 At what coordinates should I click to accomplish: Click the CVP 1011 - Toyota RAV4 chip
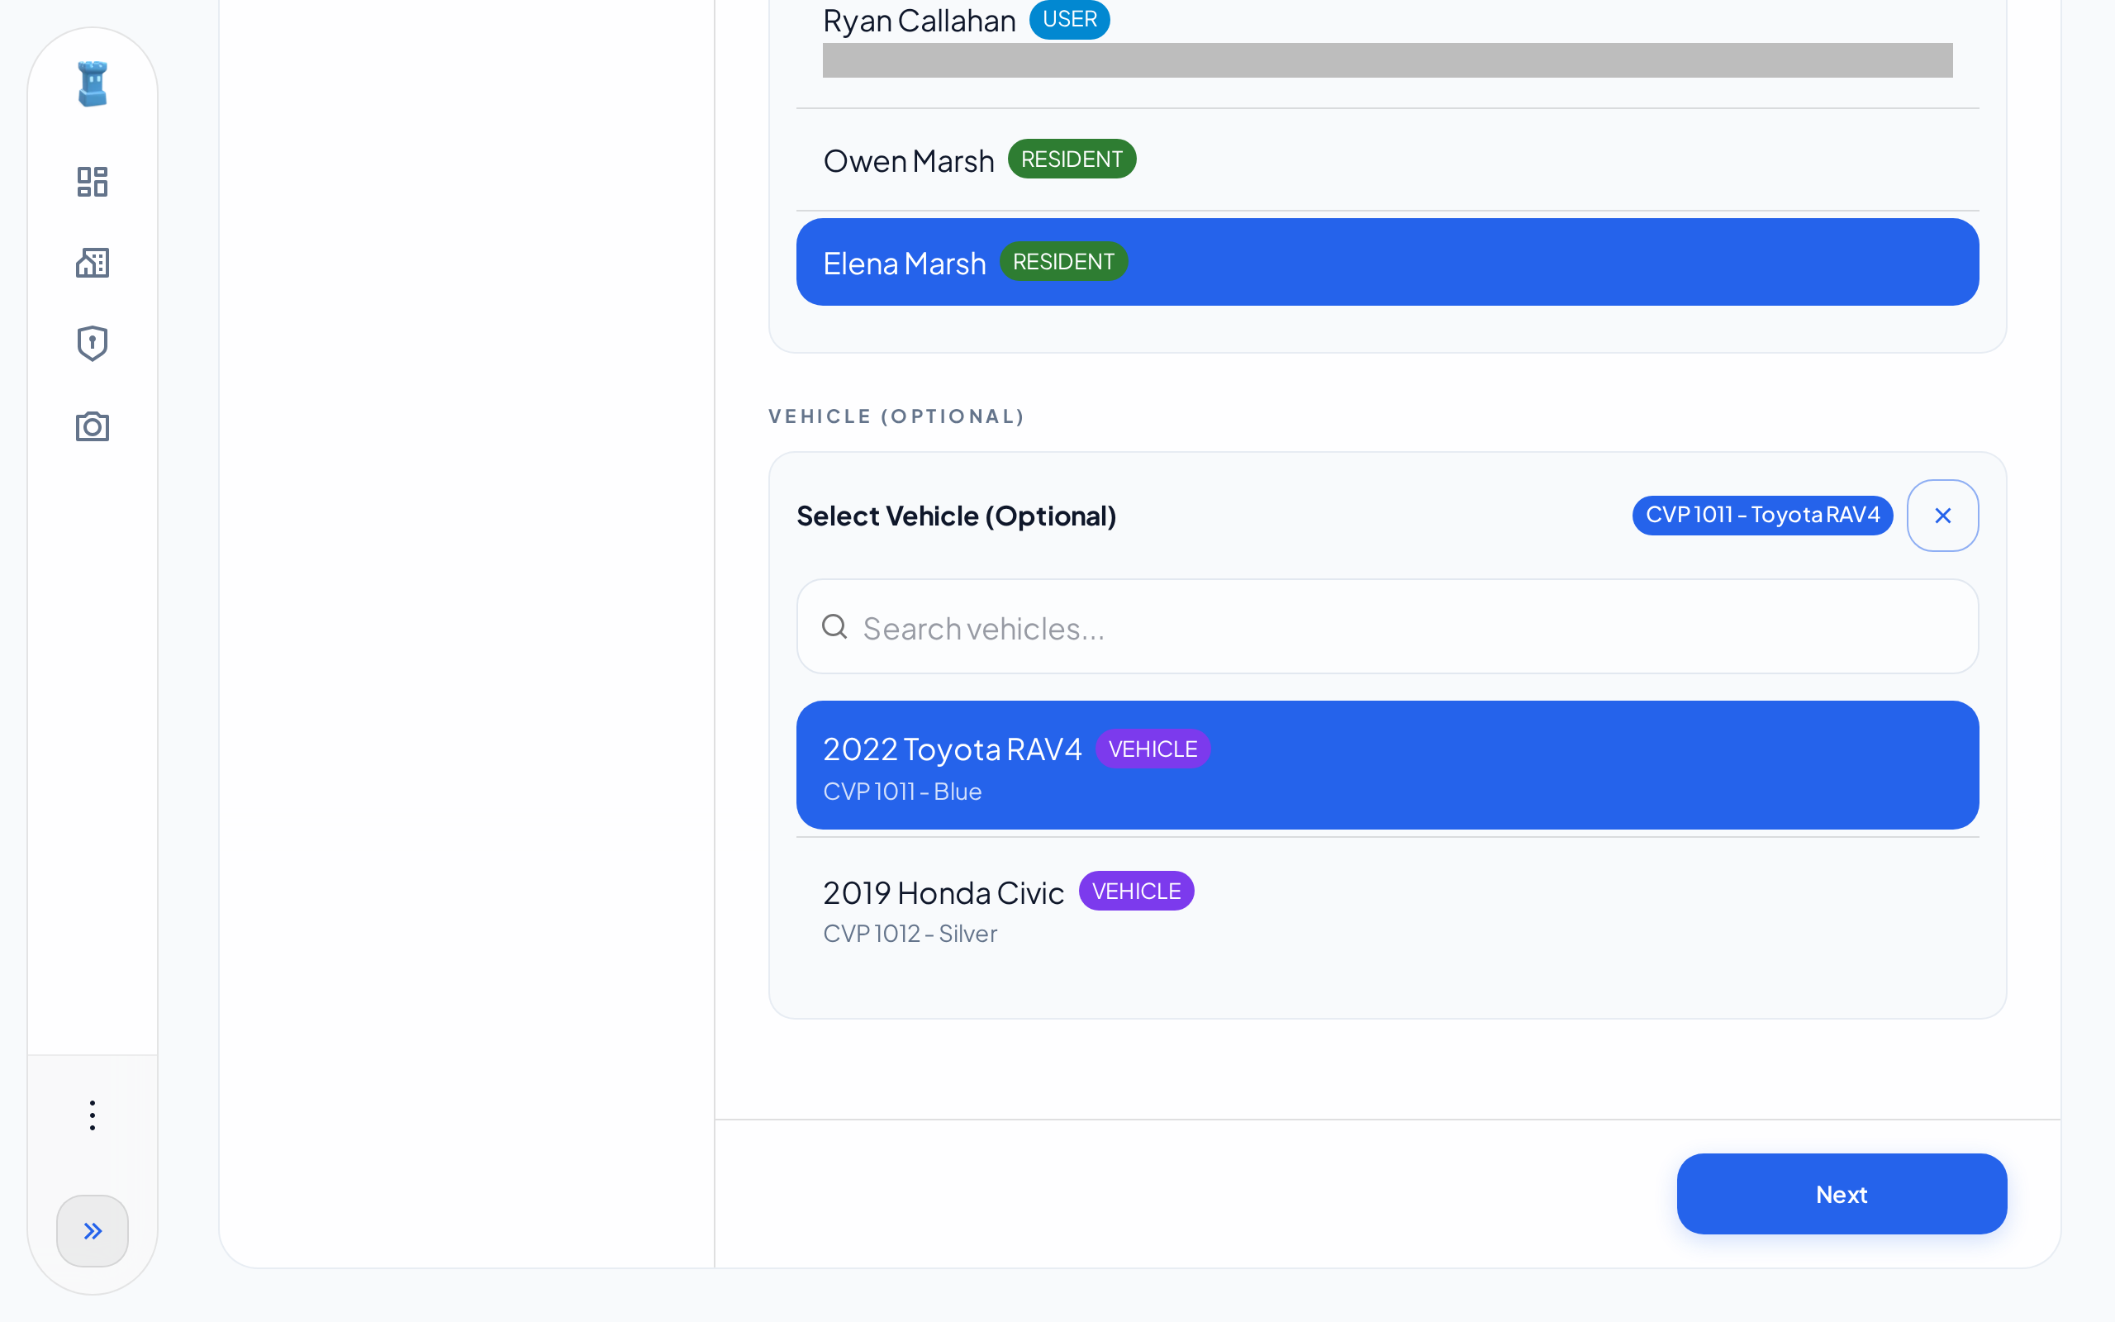point(1762,515)
